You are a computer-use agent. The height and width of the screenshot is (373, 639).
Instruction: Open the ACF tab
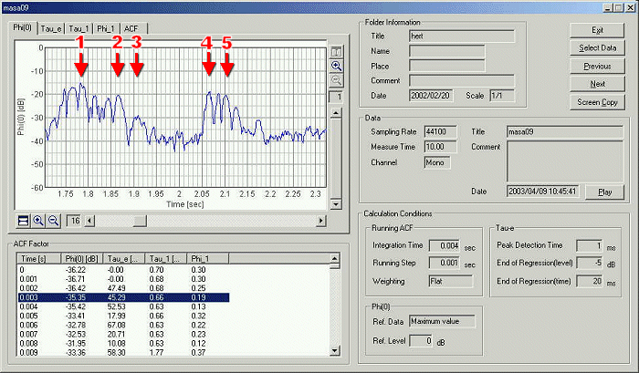[133, 28]
